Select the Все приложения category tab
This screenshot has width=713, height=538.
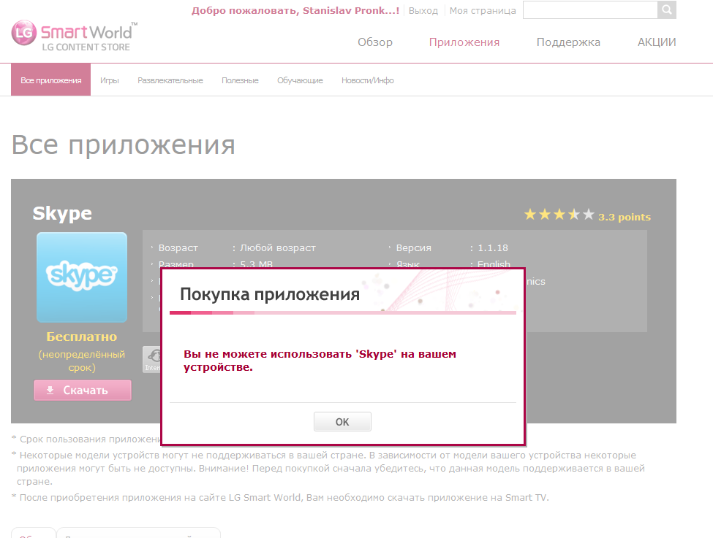click(51, 80)
